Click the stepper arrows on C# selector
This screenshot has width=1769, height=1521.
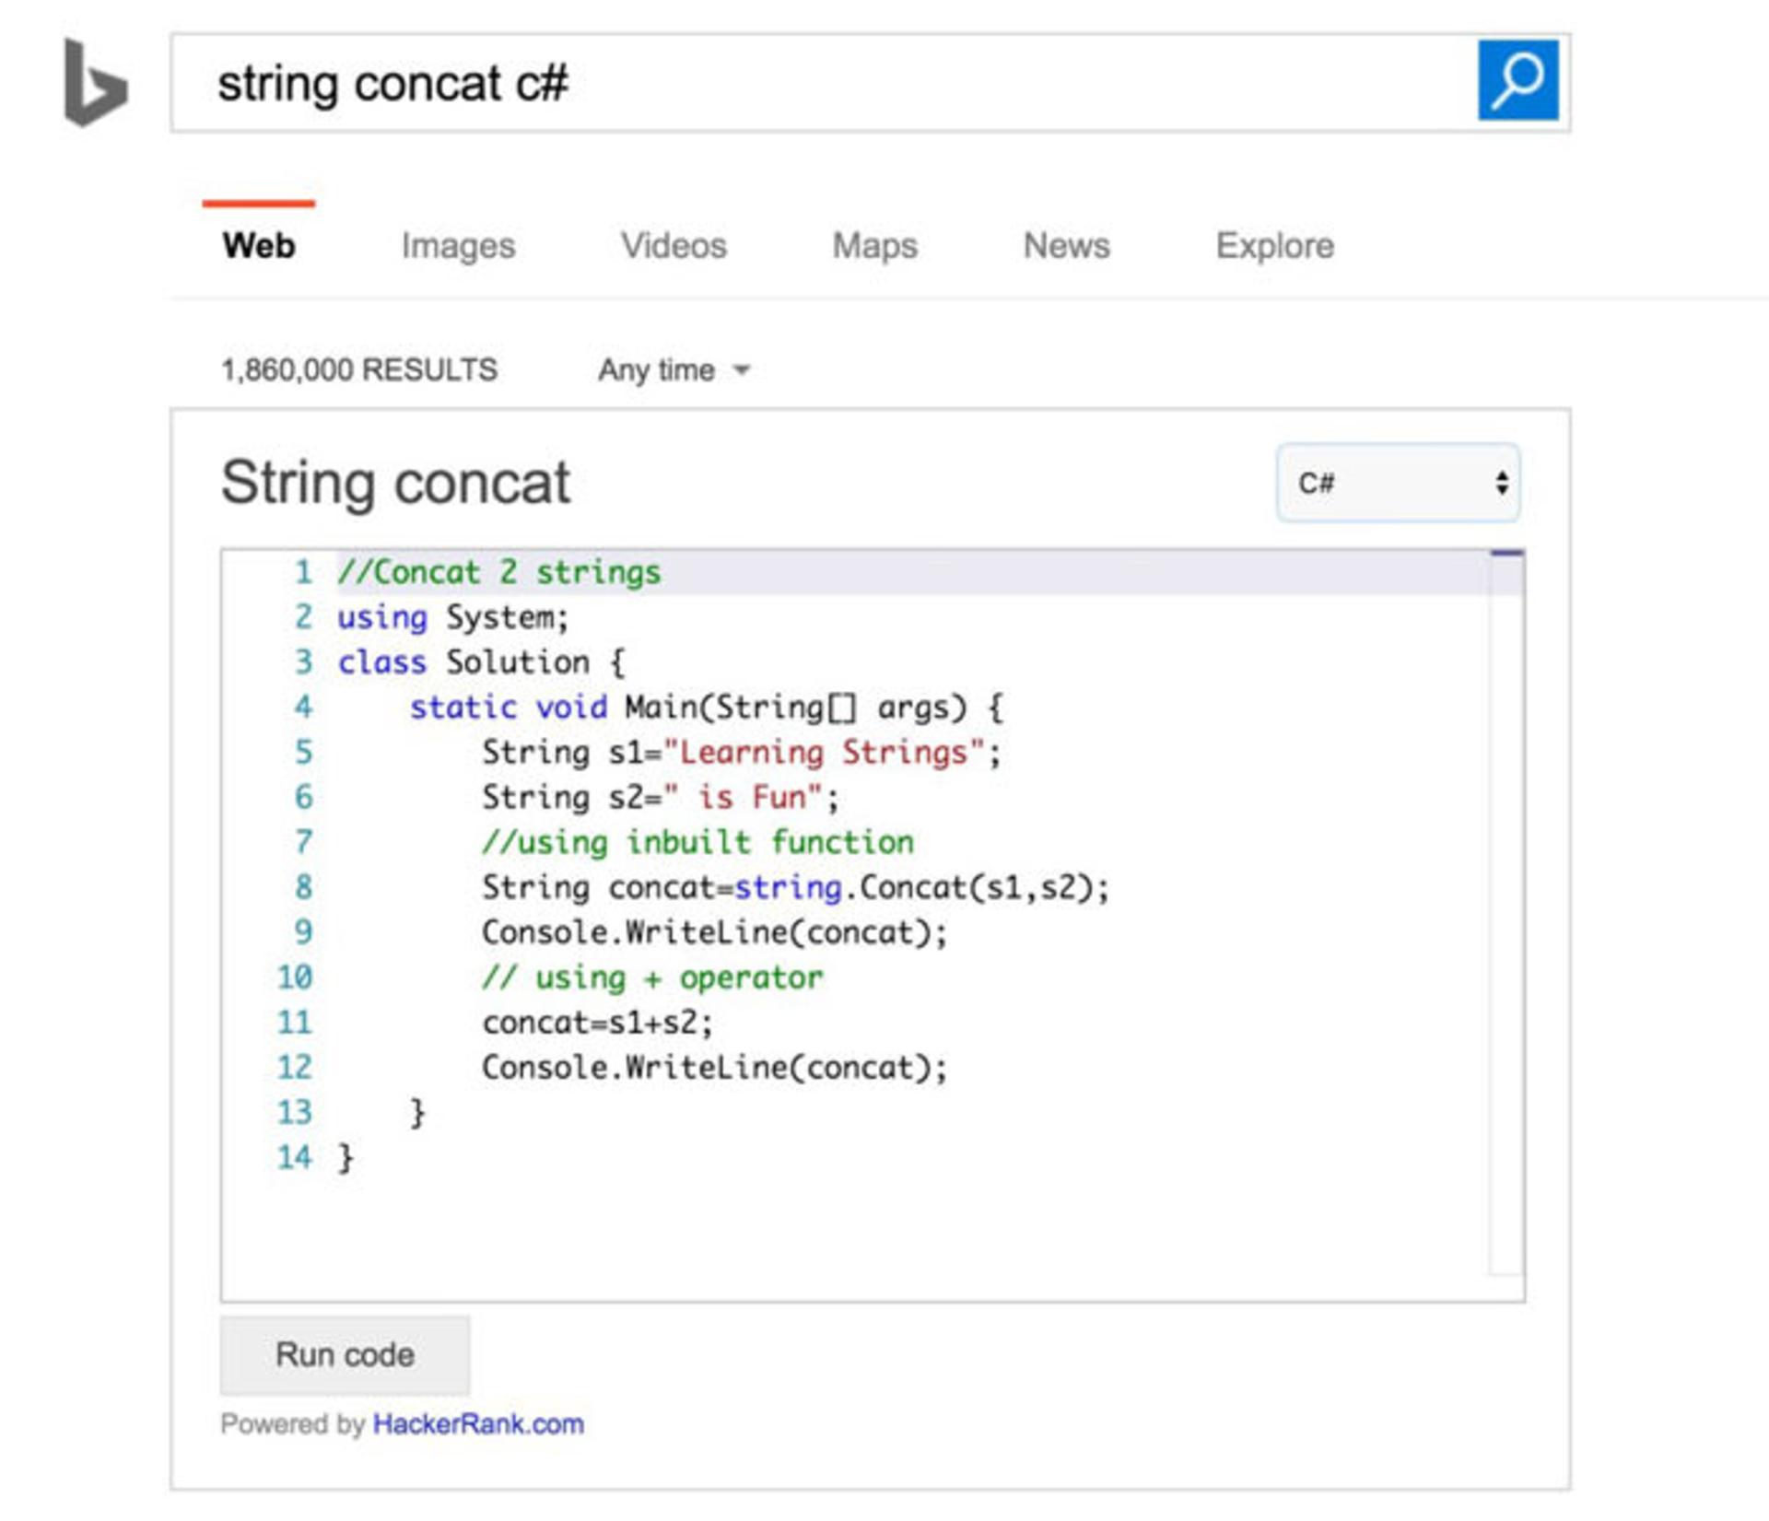coord(1502,483)
